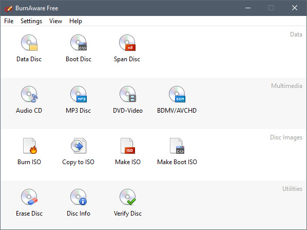Screen dimensions: 307x230
Task: Click the BurnAware logo in title bar
Action: pos(9,8)
